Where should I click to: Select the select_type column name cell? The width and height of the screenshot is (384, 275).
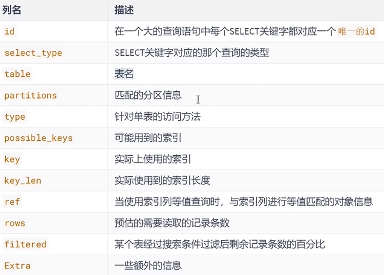33,53
